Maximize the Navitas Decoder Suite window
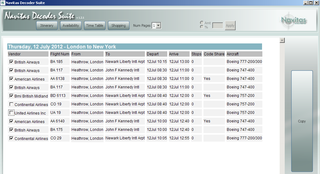 click(311, 3)
